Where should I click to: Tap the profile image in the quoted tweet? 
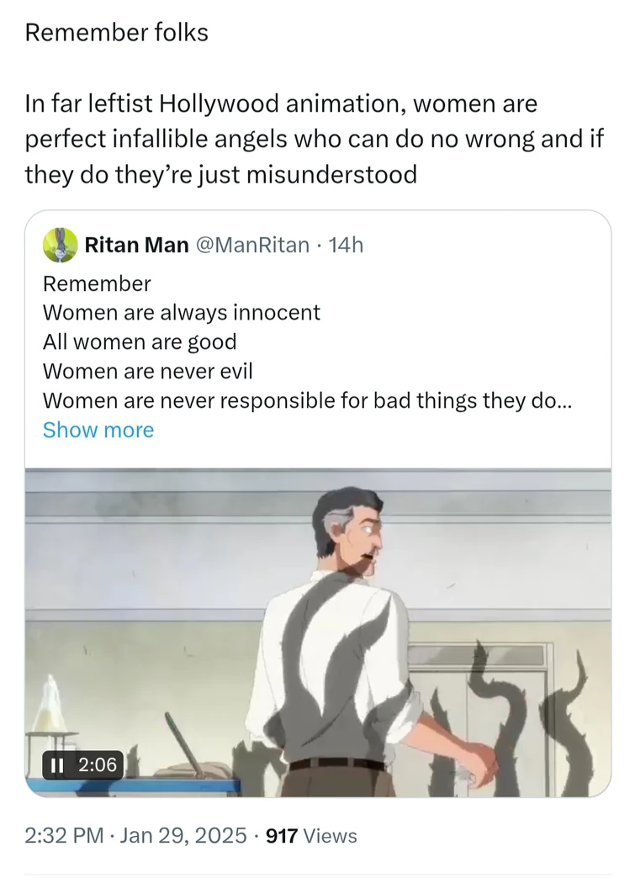(x=59, y=246)
